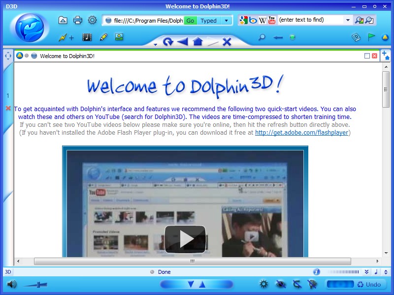Maximize the Welcome tab panel

367,56
